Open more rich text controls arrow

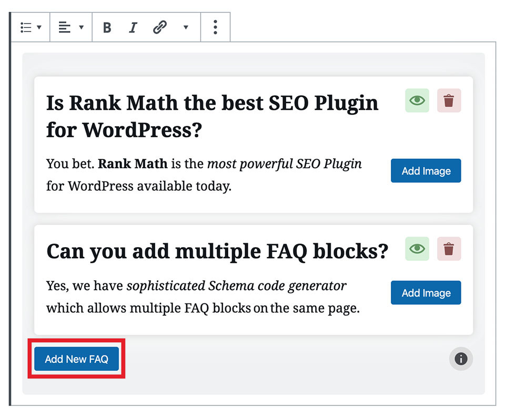click(186, 27)
